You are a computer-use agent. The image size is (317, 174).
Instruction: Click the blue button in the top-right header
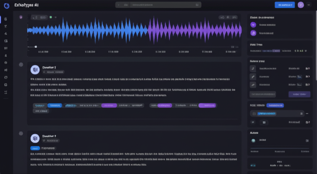coord(285,5)
